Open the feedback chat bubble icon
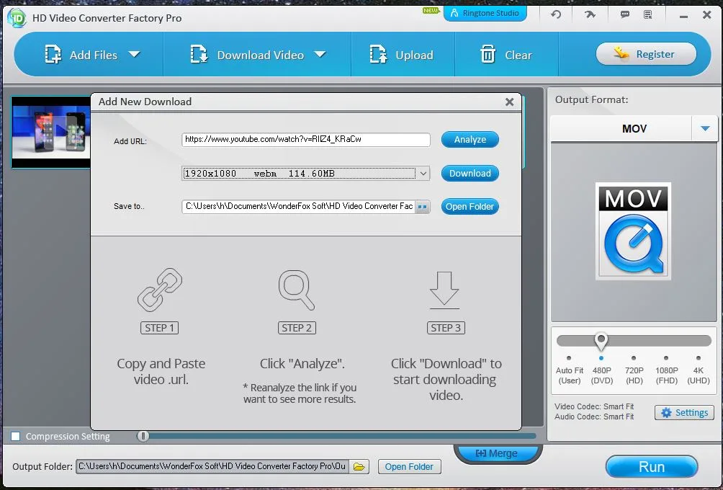 tap(625, 14)
